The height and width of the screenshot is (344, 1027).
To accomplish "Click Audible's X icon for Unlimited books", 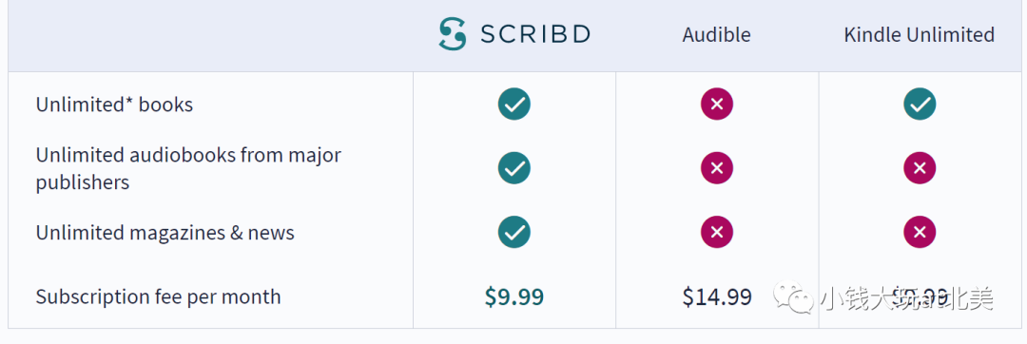I will tap(717, 104).
